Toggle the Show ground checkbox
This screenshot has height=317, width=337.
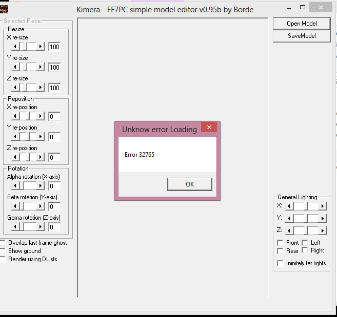[3, 251]
